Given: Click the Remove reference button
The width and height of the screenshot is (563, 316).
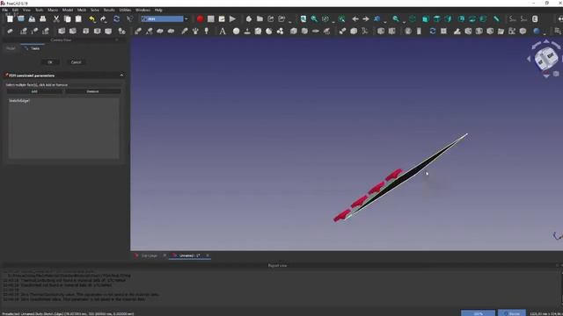Looking at the screenshot, I should (92, 91).
